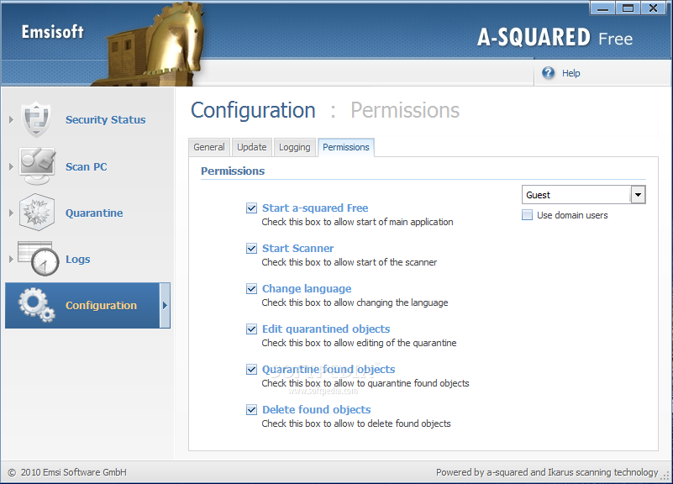The width and height of the screenshot is (673, 484).
Task: Click the Security Status shield icon
Action: pyautogui.click(x=37, y=119)
